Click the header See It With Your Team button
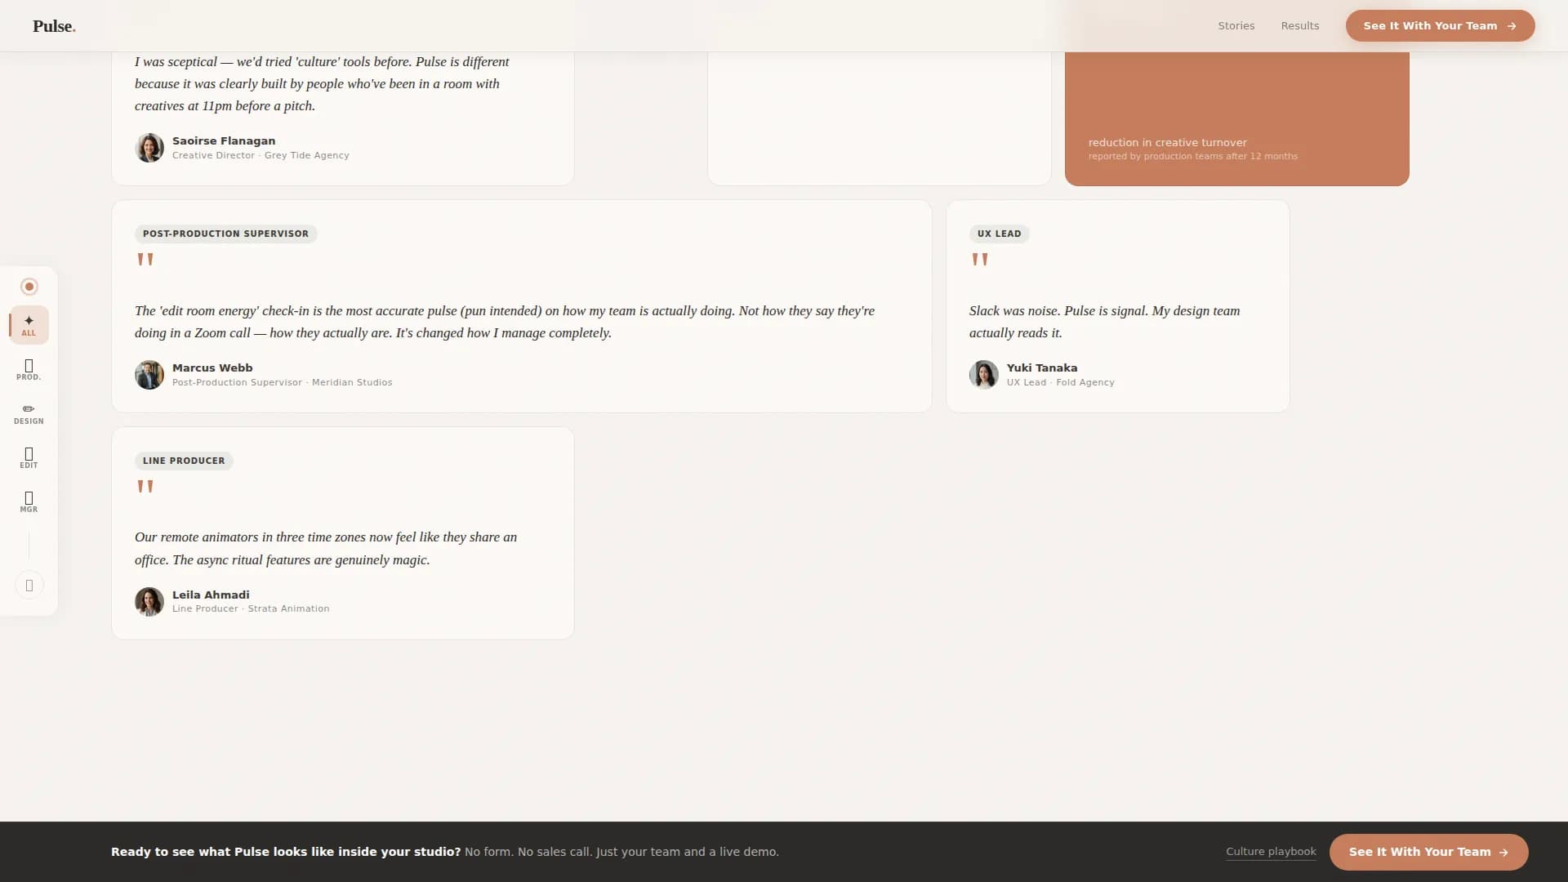 point(1440,26)
